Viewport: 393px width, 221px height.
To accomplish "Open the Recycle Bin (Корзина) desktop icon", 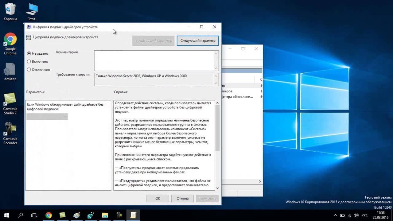I will (10, 12).
